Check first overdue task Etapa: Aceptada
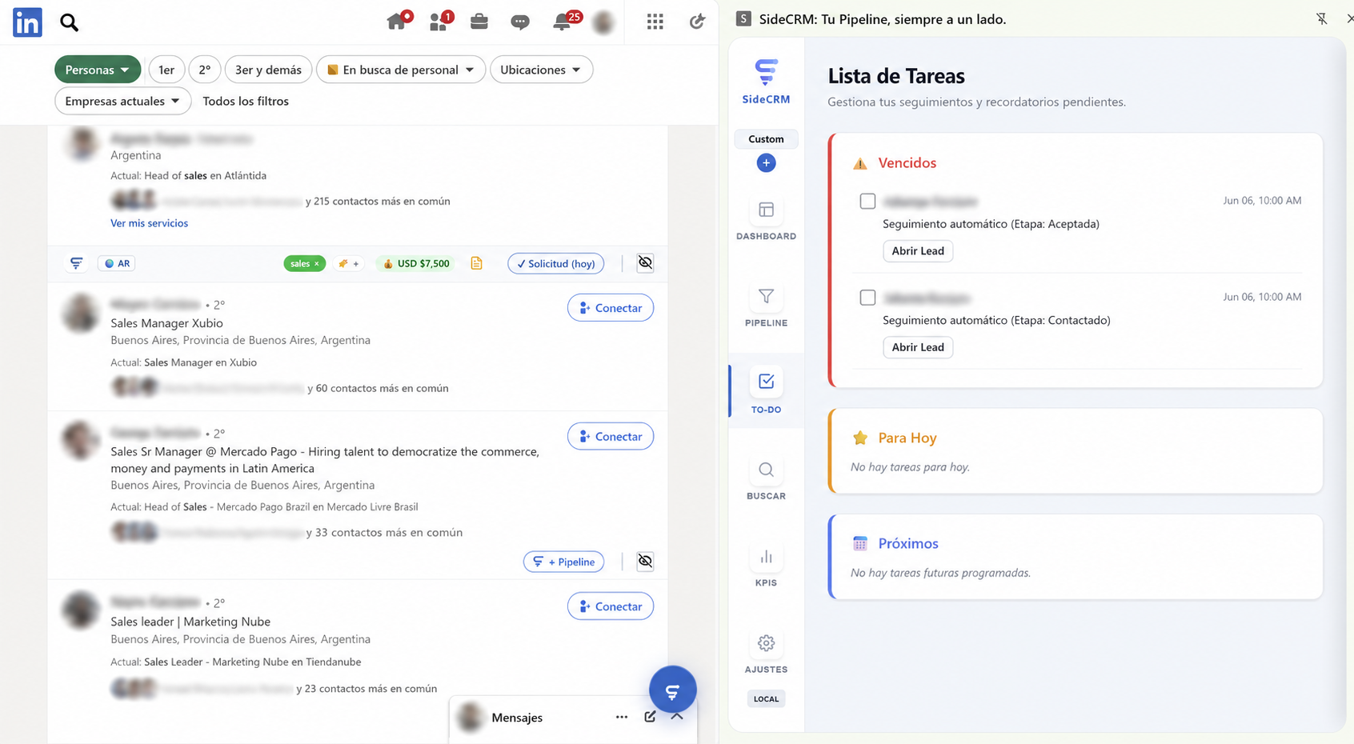Screen dimensions: 1354x744 tap(867, 201)
